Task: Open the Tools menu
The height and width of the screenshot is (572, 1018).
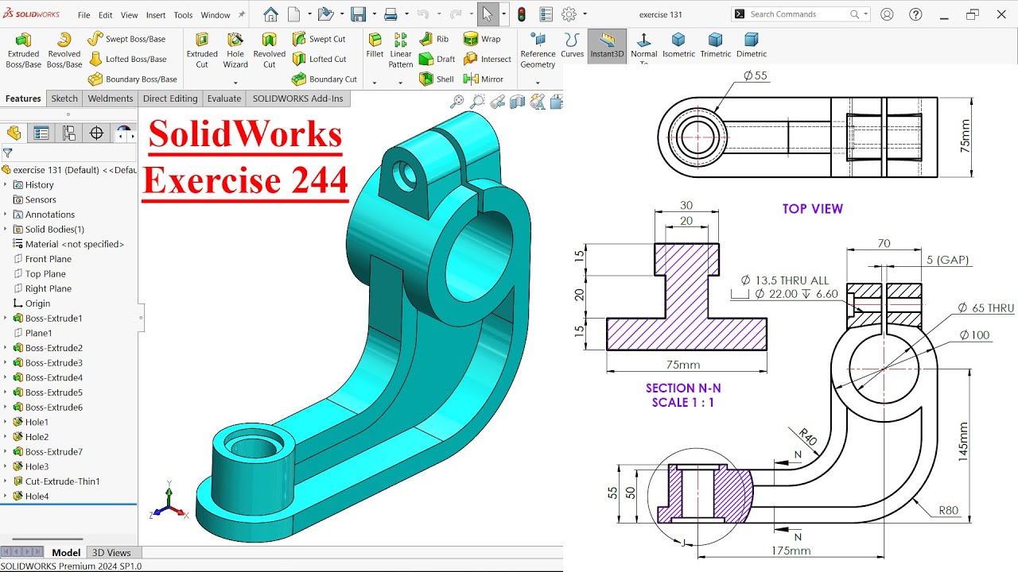Action: [x=183, y=15]
